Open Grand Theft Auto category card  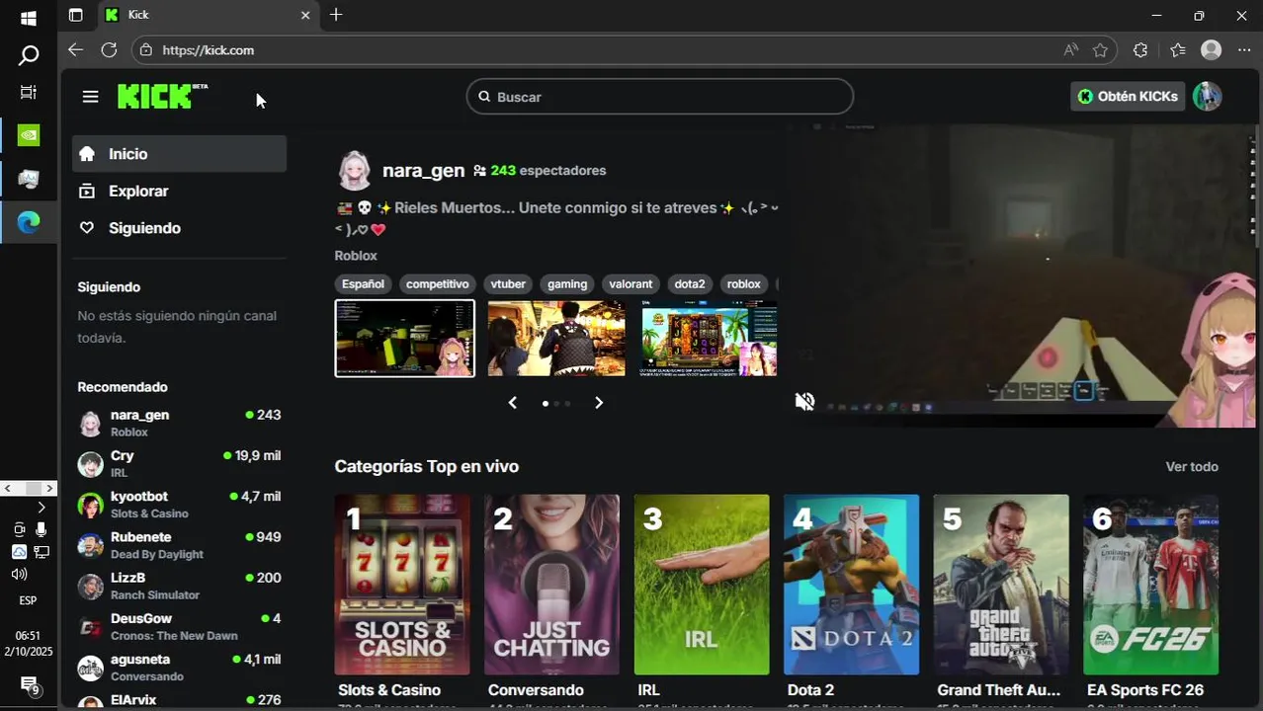1001,585
